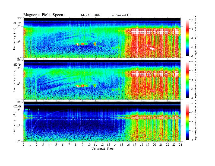Click the "15" tick on the time axis

122,145
